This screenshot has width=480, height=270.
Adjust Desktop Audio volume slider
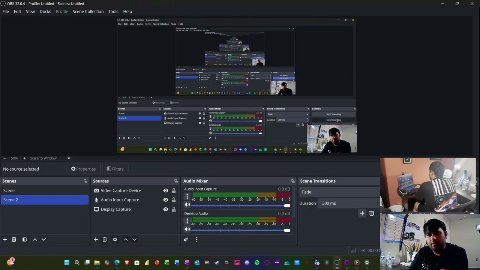click(x=241, y=230)
